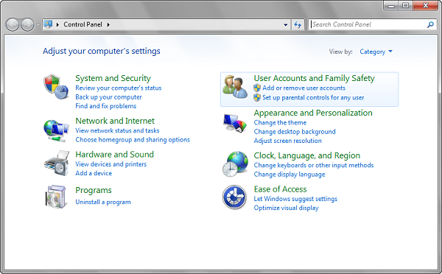Viewport: 442px width, 274px height.
Task: Expand the arrow after Control Panel breadcrumb
Action: [108, 24]
